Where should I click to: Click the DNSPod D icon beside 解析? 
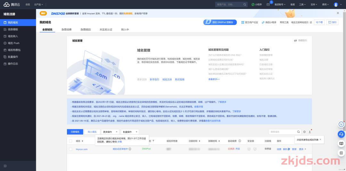289,149
